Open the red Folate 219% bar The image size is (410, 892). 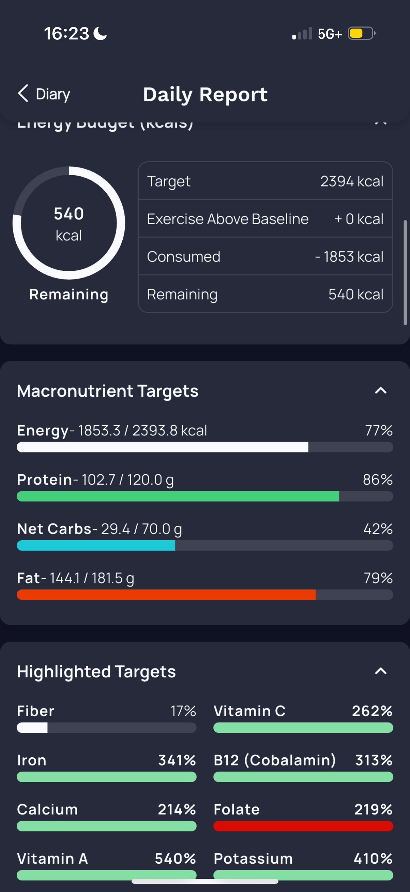[x=303, y=826]
